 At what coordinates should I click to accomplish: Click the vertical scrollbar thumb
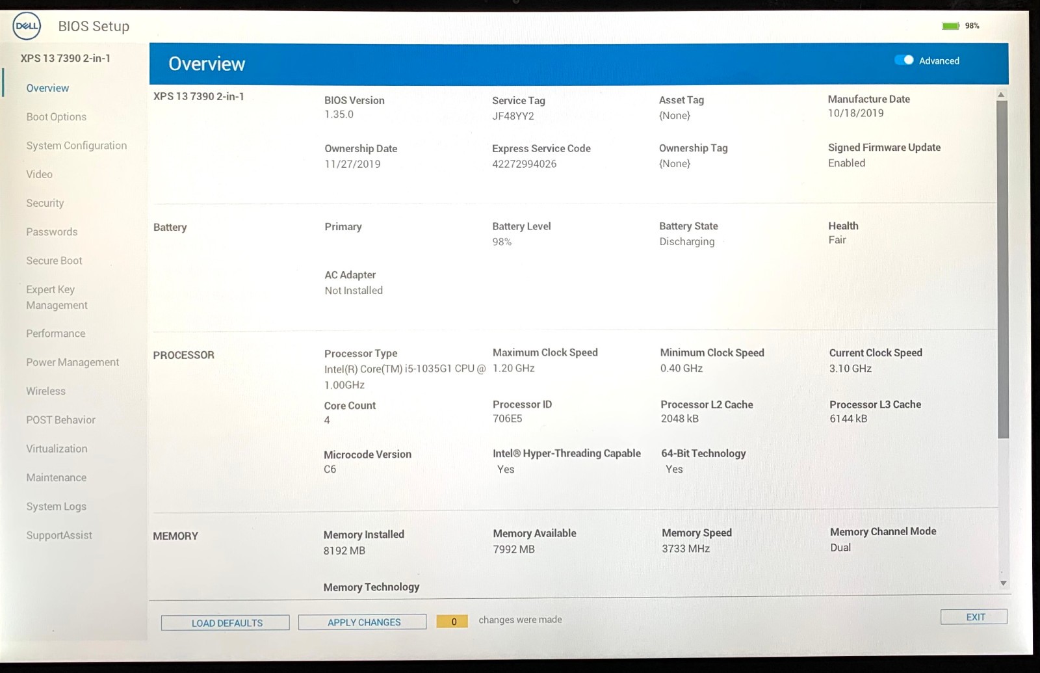1003,269
